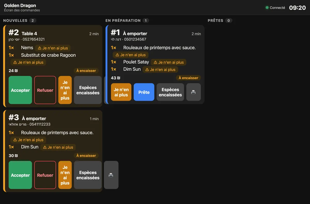310x204 pixels.
Task: Flag Rouleaux de printemps unavailable in order #3
Action: click(28, 140)
